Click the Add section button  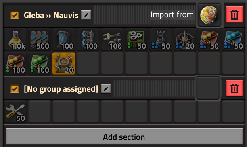tap(124, 137)
